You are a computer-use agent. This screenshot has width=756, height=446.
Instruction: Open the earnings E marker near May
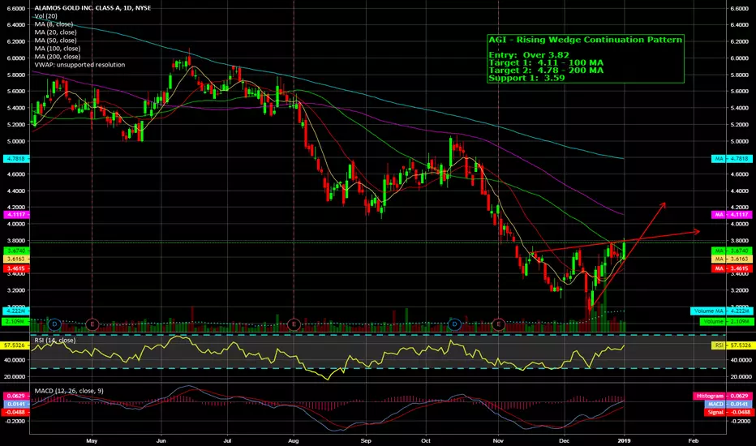[92, 324]
